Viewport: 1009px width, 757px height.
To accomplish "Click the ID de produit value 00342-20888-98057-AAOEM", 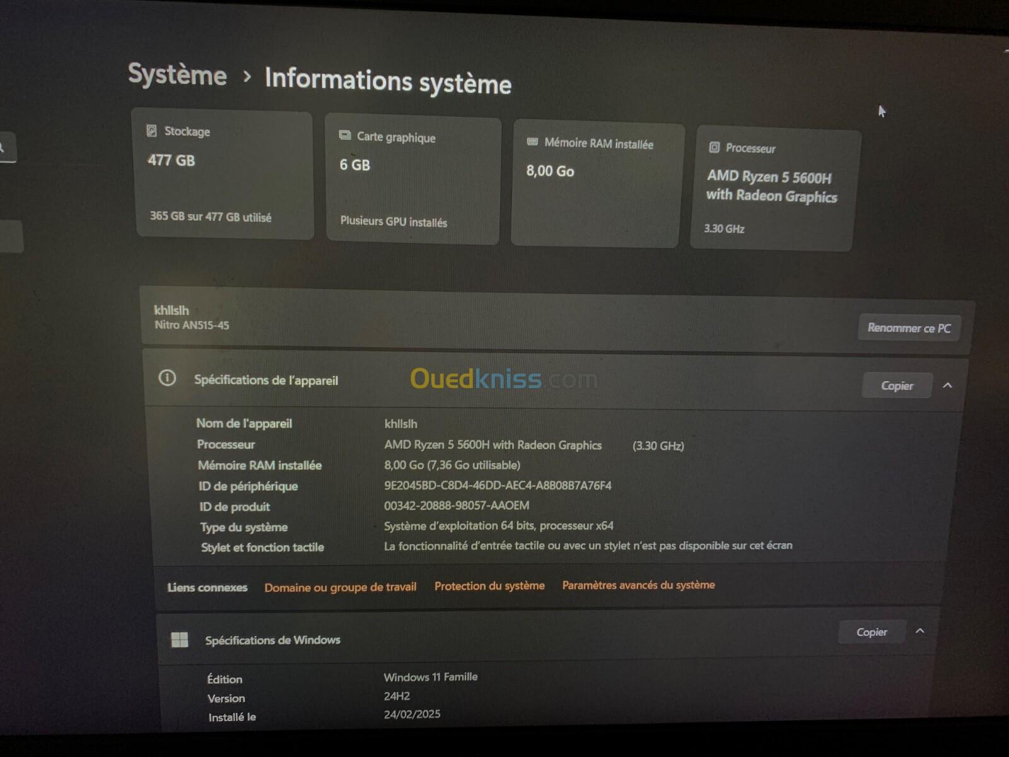I will [457, 505].
